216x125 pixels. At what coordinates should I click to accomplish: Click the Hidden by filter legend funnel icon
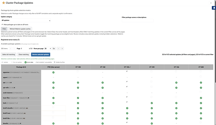coord(54,62)
